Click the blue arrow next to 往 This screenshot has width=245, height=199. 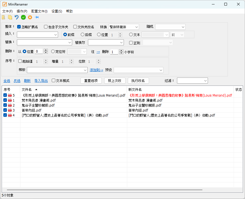(98, 52)
